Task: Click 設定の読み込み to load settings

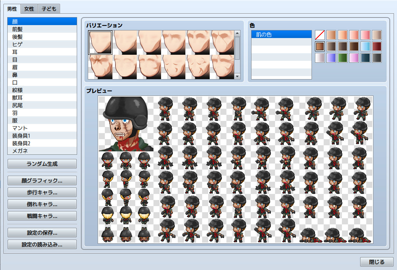Action: click(42, 244)
